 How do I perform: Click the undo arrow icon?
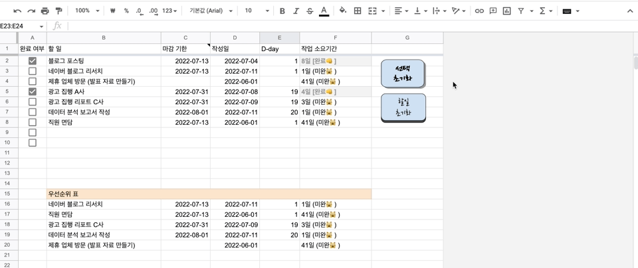17,11
